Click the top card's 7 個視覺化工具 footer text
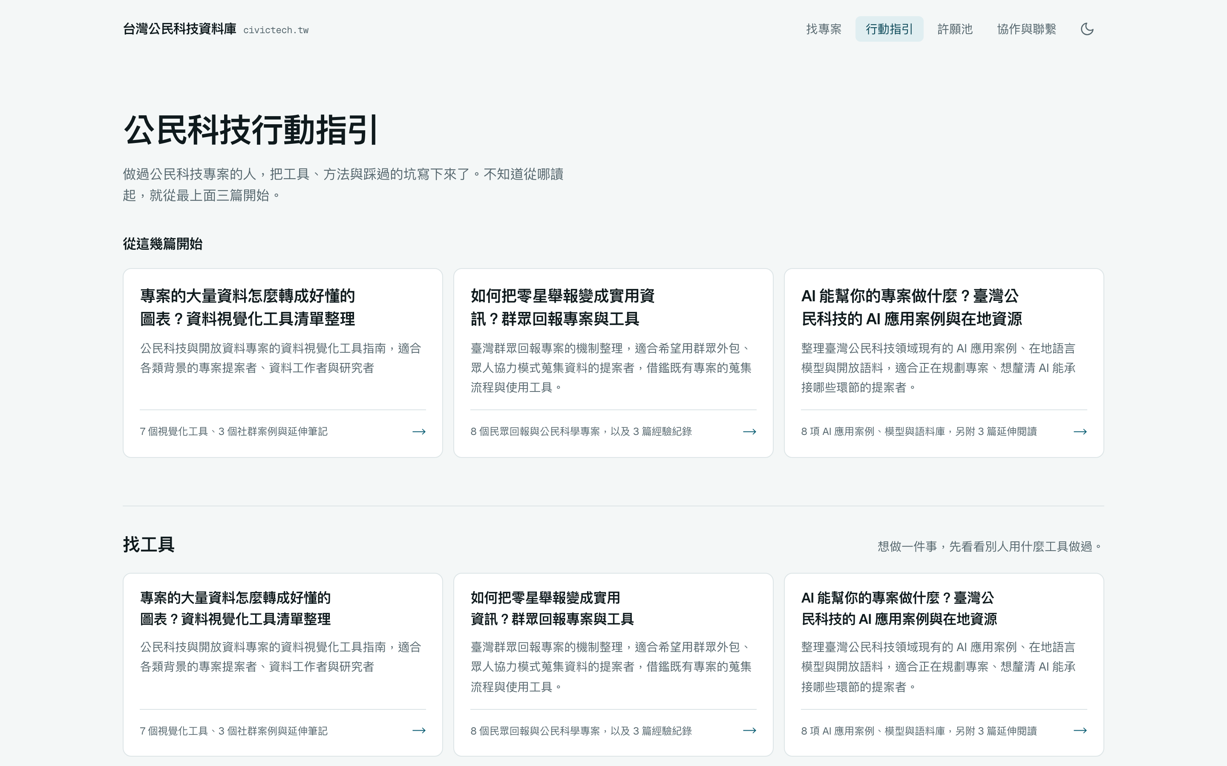1227x766 pixels. [234, 432]
